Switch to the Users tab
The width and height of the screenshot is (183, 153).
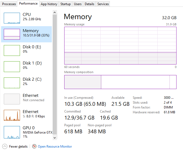pyautogui.click(x=78, y=4)
